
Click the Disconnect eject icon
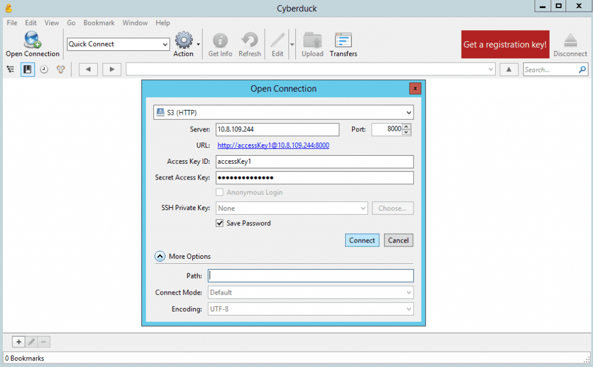(x=570, y=41)
